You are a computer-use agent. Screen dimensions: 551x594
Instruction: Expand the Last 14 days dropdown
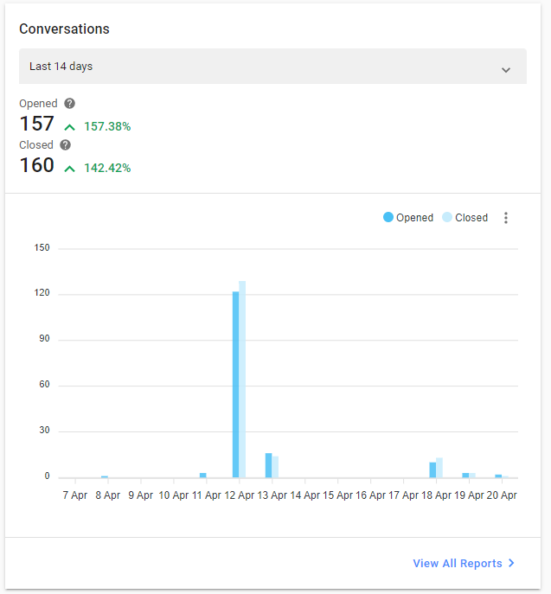coord(272,67)
